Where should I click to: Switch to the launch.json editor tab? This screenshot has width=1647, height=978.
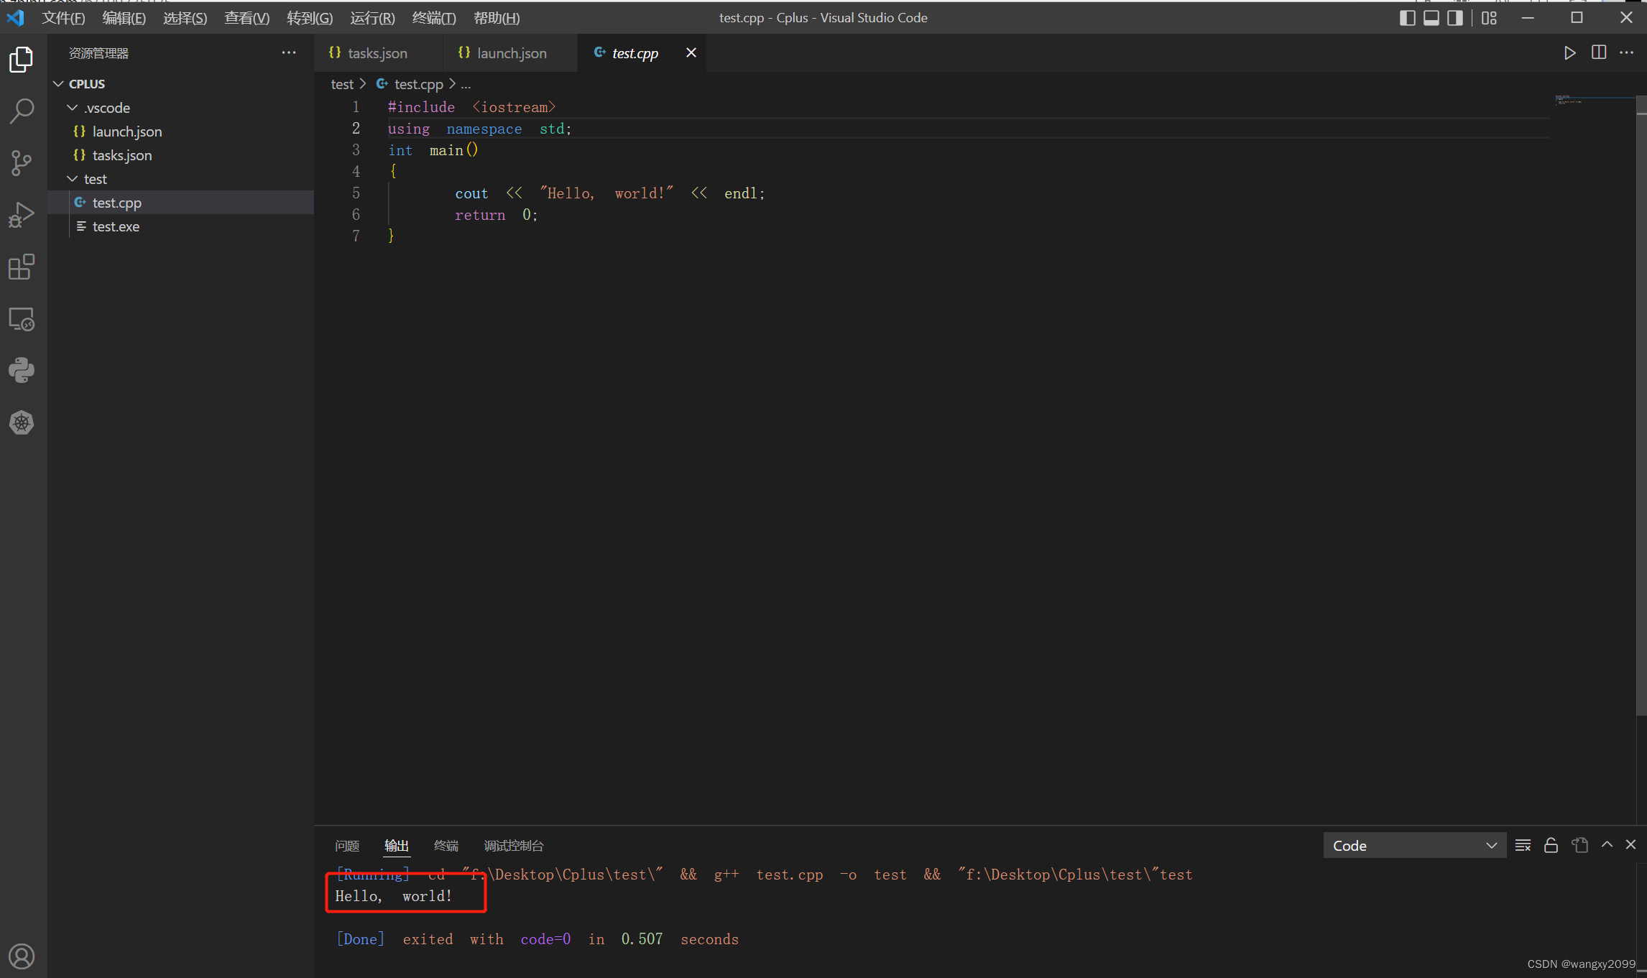pos(511,53)
